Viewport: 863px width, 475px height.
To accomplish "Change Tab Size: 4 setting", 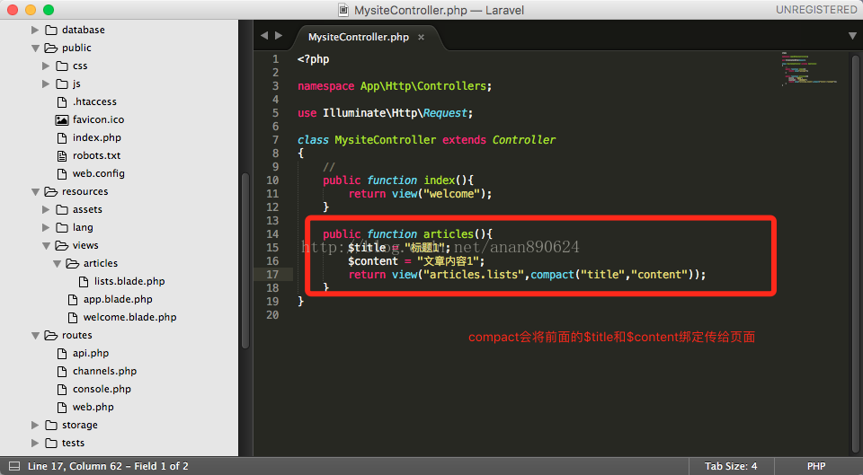I will click(731, 466).
